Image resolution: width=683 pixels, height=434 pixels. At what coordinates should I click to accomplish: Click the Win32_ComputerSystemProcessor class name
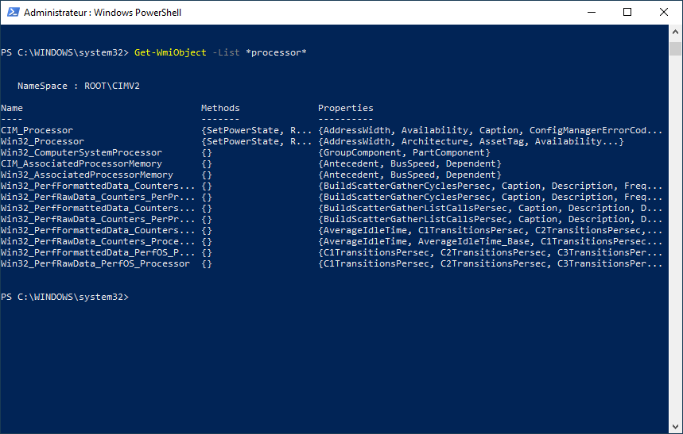pos(81,152)
